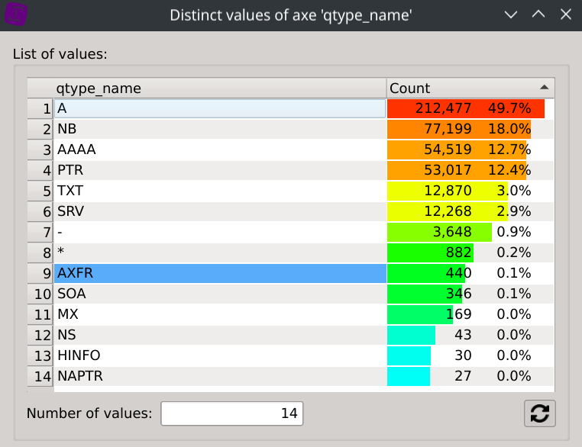582x447 pixels.
Task: Close the distinct values dialog
Action: point(565,14)
